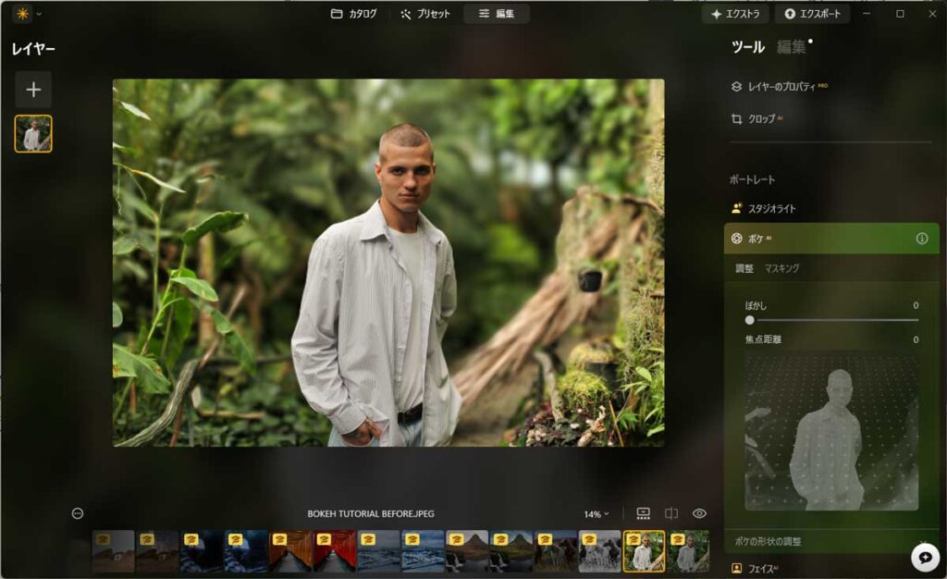Open the dropdown arrow next to the logo
This screenshot has height=579, width=947.
point(39,13)
